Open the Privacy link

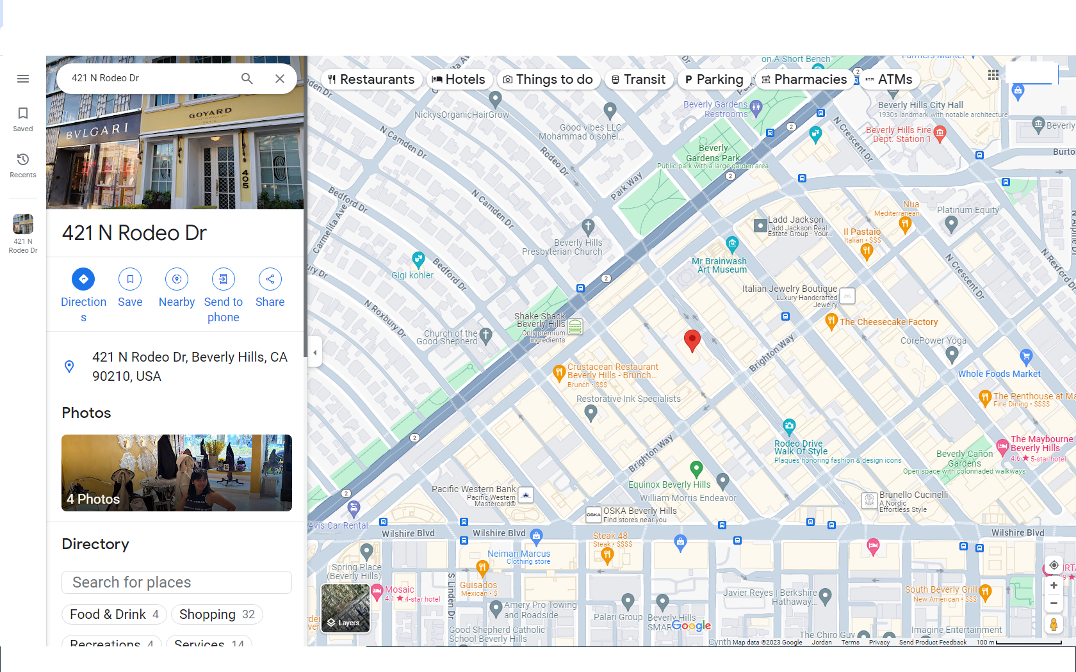(879, 643)
